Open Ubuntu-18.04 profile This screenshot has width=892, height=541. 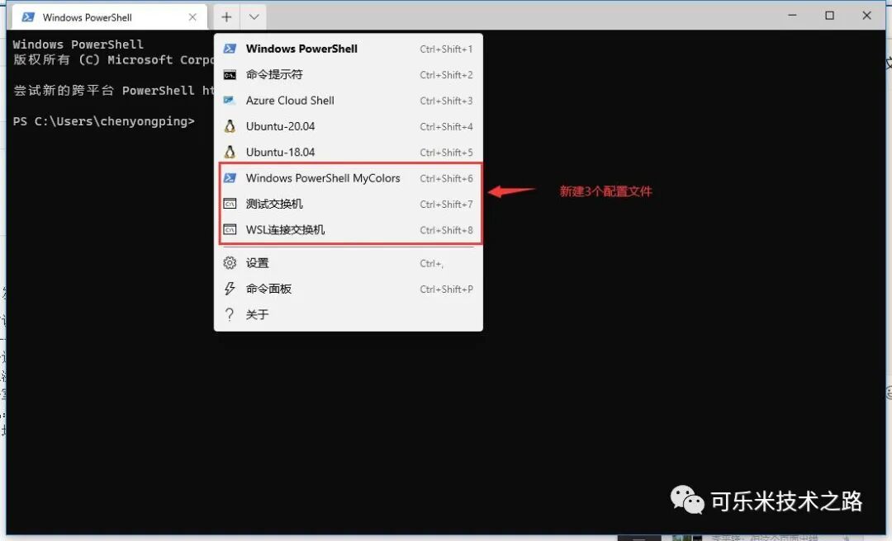349,153
